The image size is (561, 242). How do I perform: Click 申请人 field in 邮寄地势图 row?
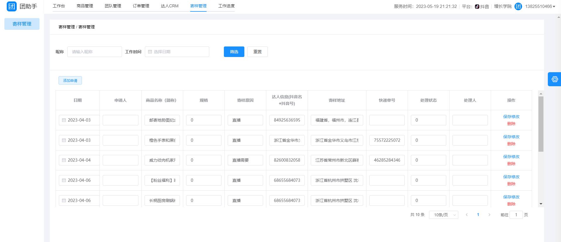coord(121,120)
